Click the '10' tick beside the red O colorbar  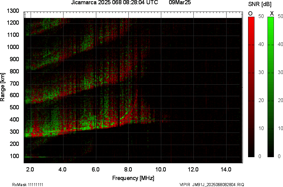click(261, 129)
